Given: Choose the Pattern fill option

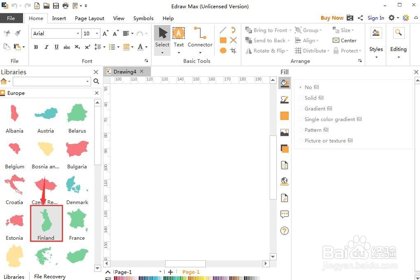Looking at the screenshot, I should [313, 130].
